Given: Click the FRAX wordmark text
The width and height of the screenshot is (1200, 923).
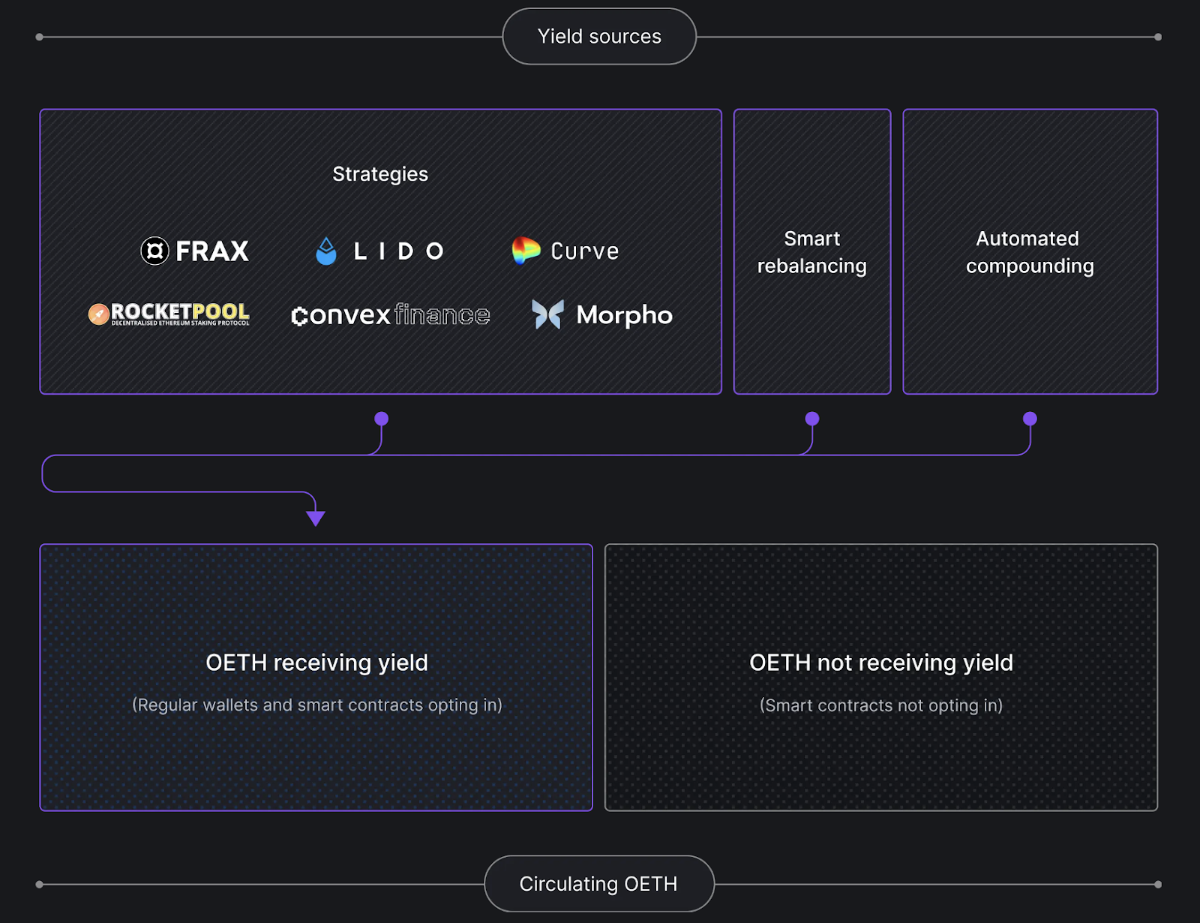Looking at the screenshot, I should pos(212,251).
